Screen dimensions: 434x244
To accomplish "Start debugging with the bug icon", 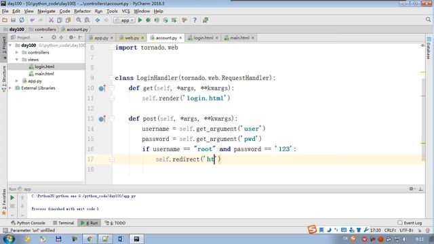I will (x=148, y=20).
